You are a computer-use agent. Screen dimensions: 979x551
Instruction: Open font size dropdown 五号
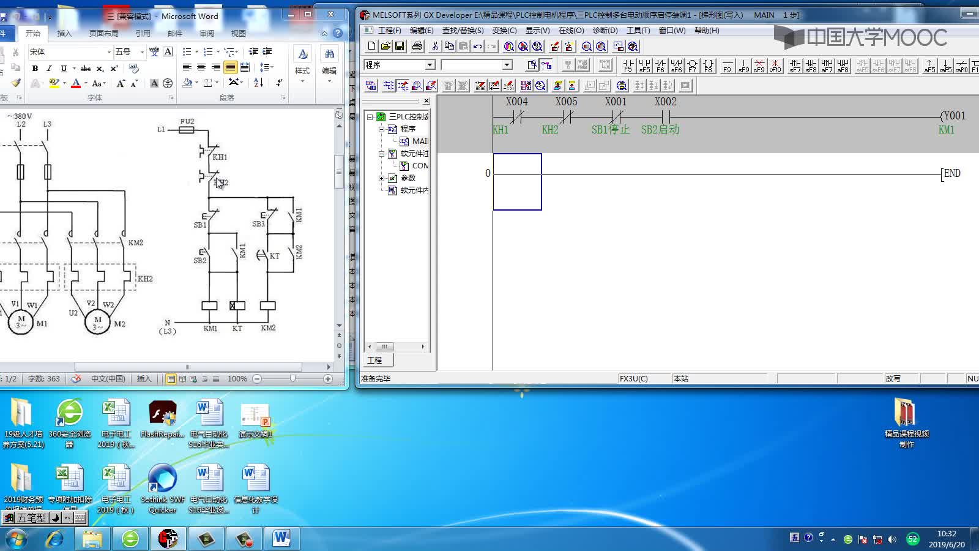(142, 52)
